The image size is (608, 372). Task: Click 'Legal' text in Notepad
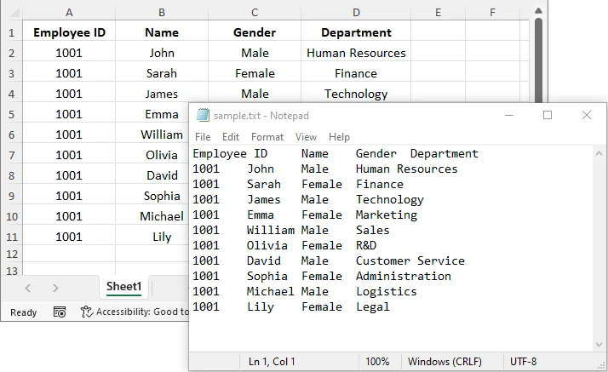(373, 307)
